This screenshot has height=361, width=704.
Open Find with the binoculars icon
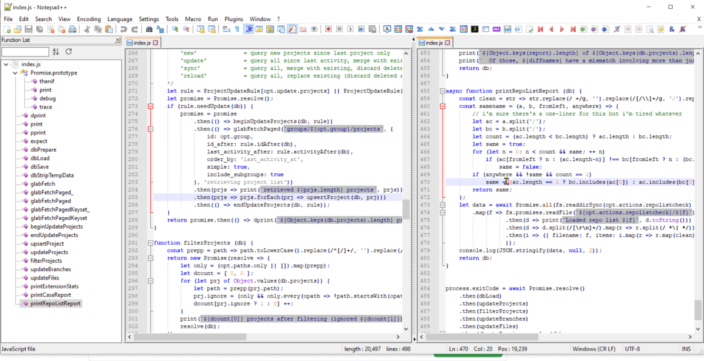(x=149, y=29)
